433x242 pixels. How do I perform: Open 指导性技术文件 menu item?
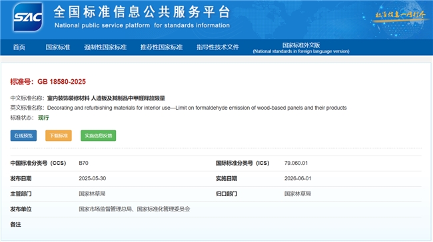point(218,47)
